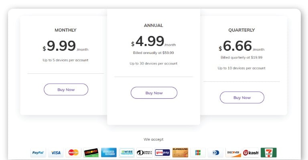This screenshot has height=160, width=308.
Task: Click the Monthly plan heading
Action: [65, 30]
